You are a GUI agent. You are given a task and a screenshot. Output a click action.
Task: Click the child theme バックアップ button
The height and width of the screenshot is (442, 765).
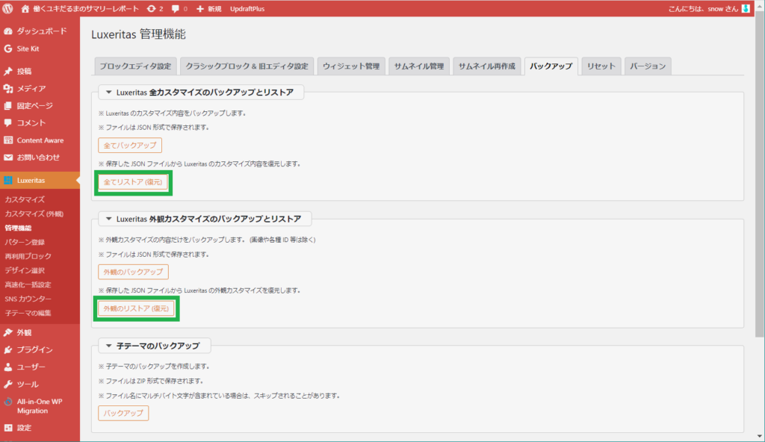pyautogui.click(x=123, y=413)
